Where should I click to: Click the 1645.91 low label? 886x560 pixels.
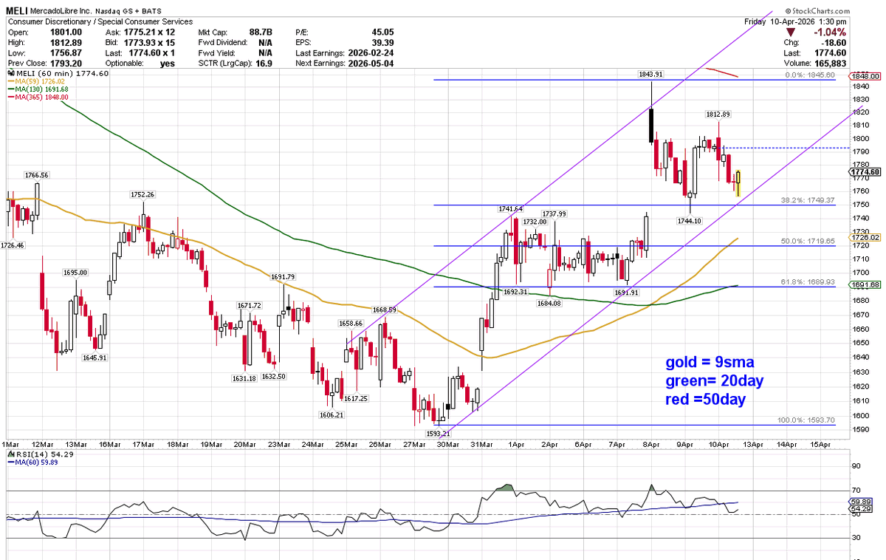point(95,358)
